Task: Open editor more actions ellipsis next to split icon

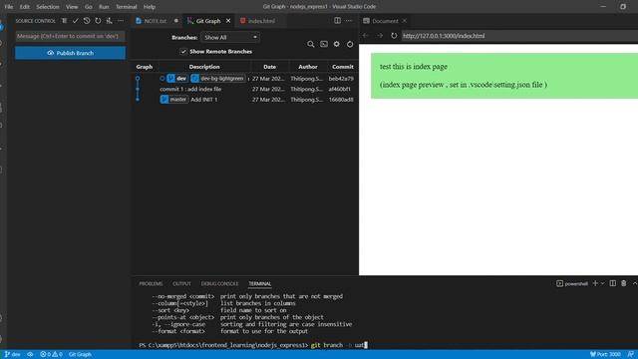Action: [x=349, y=21]
